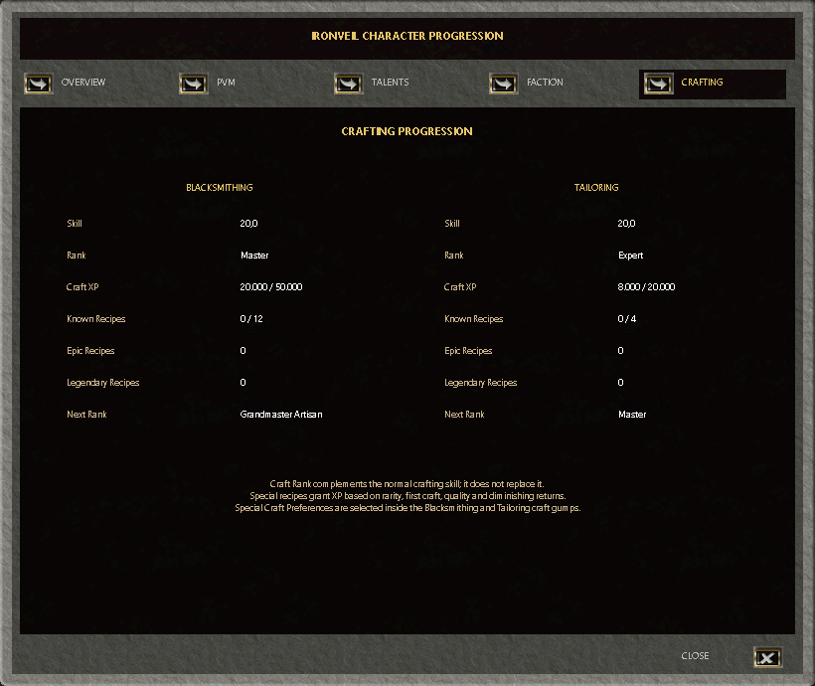
Task: Click Tailoring Epic Recipes label
Action: (x=468, y=351)
